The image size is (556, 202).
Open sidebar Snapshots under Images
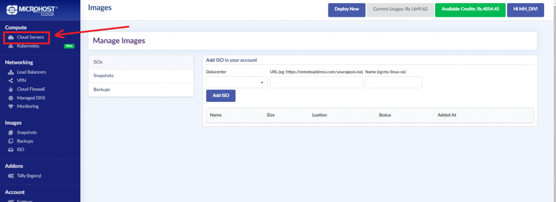coord(27,132)
